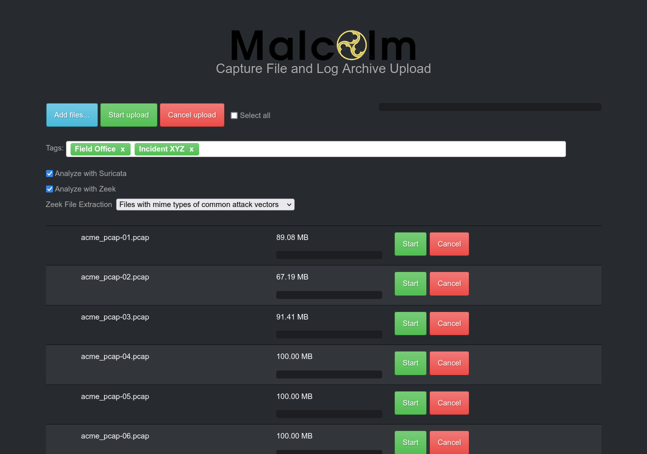
Task: Cancel acme_pcap-05.pcap upload
Action: click(x=449, y=403)
